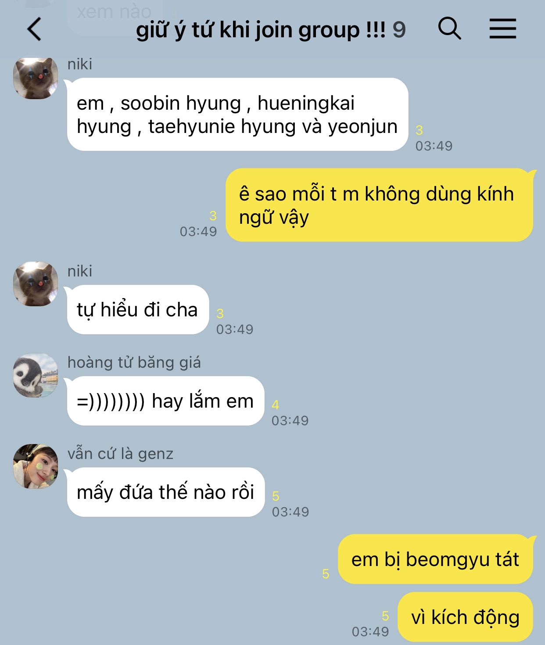Open the hamburger menu in the chat header

503,29
